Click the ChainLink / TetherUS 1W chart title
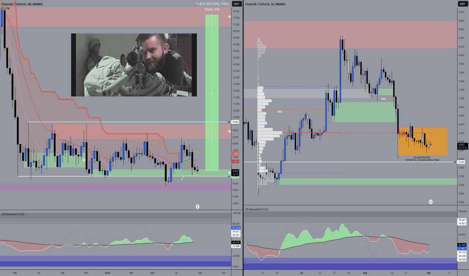Image resolution: width=469 pixels, height=276 pixels. (22, 4)
